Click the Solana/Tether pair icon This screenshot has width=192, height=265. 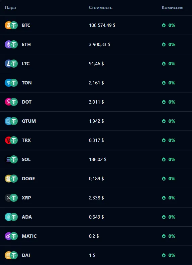coord(11,159)
